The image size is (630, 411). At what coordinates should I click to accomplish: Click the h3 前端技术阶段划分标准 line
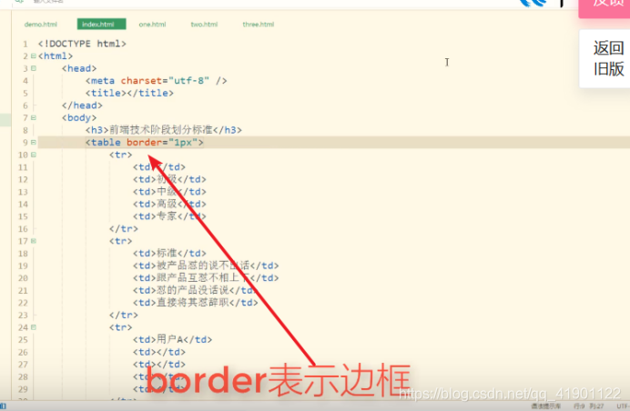[164, 130]
